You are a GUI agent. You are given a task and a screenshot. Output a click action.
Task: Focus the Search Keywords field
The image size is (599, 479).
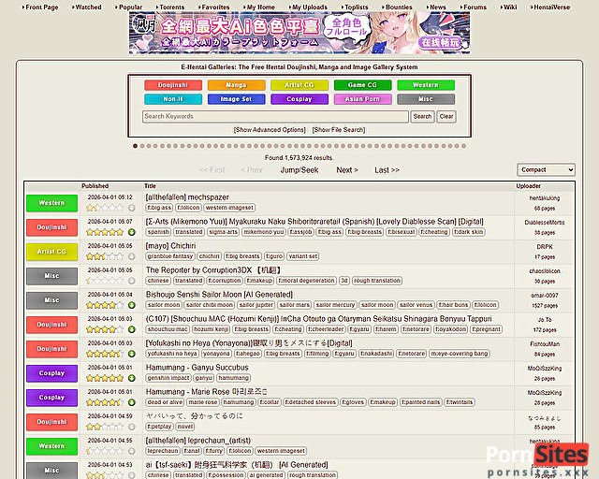275,117
